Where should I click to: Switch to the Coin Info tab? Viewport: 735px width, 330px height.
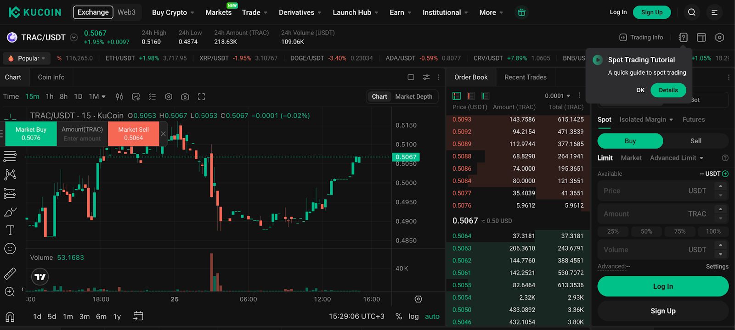[x=51, y=77]
